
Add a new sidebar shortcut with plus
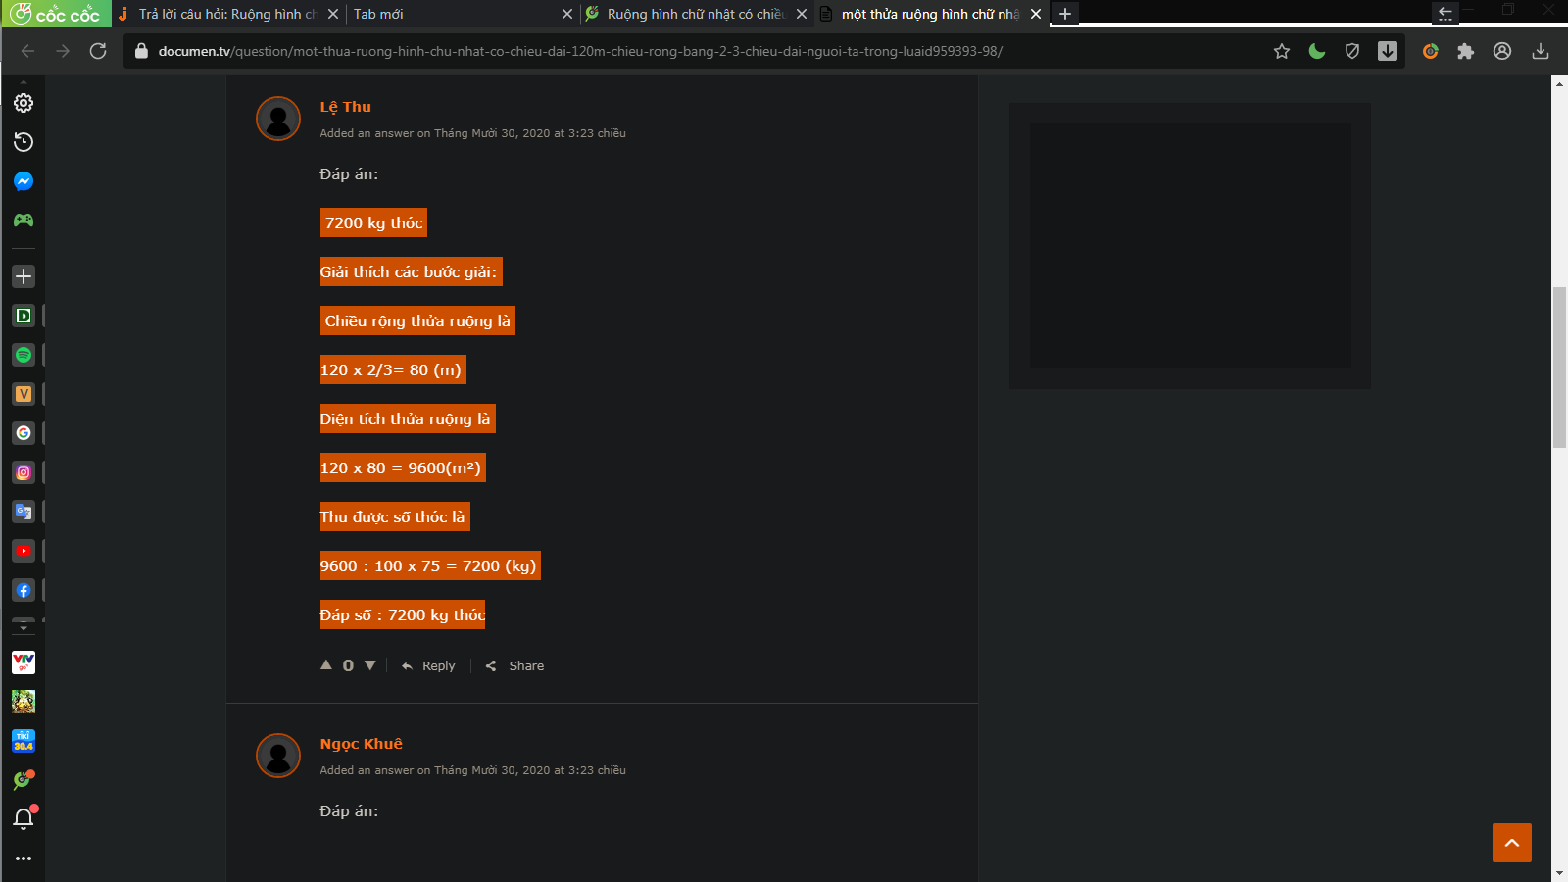[x=24, y=276]
